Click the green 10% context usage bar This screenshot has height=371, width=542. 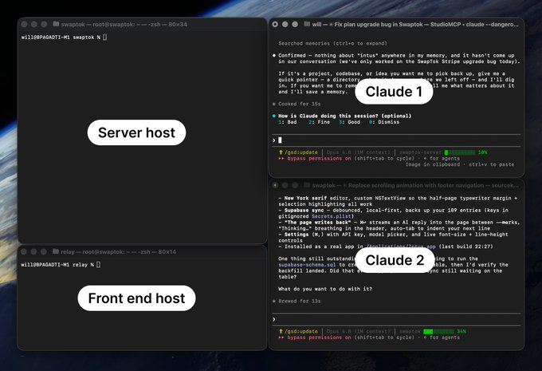coord(460,152)
